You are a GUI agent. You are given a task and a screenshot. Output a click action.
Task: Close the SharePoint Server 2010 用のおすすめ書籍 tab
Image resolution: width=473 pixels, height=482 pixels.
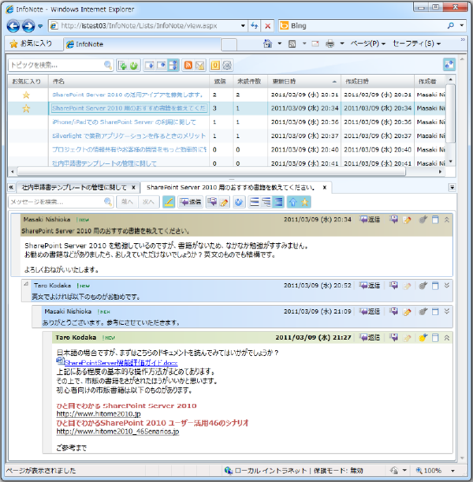click(325, 187)
